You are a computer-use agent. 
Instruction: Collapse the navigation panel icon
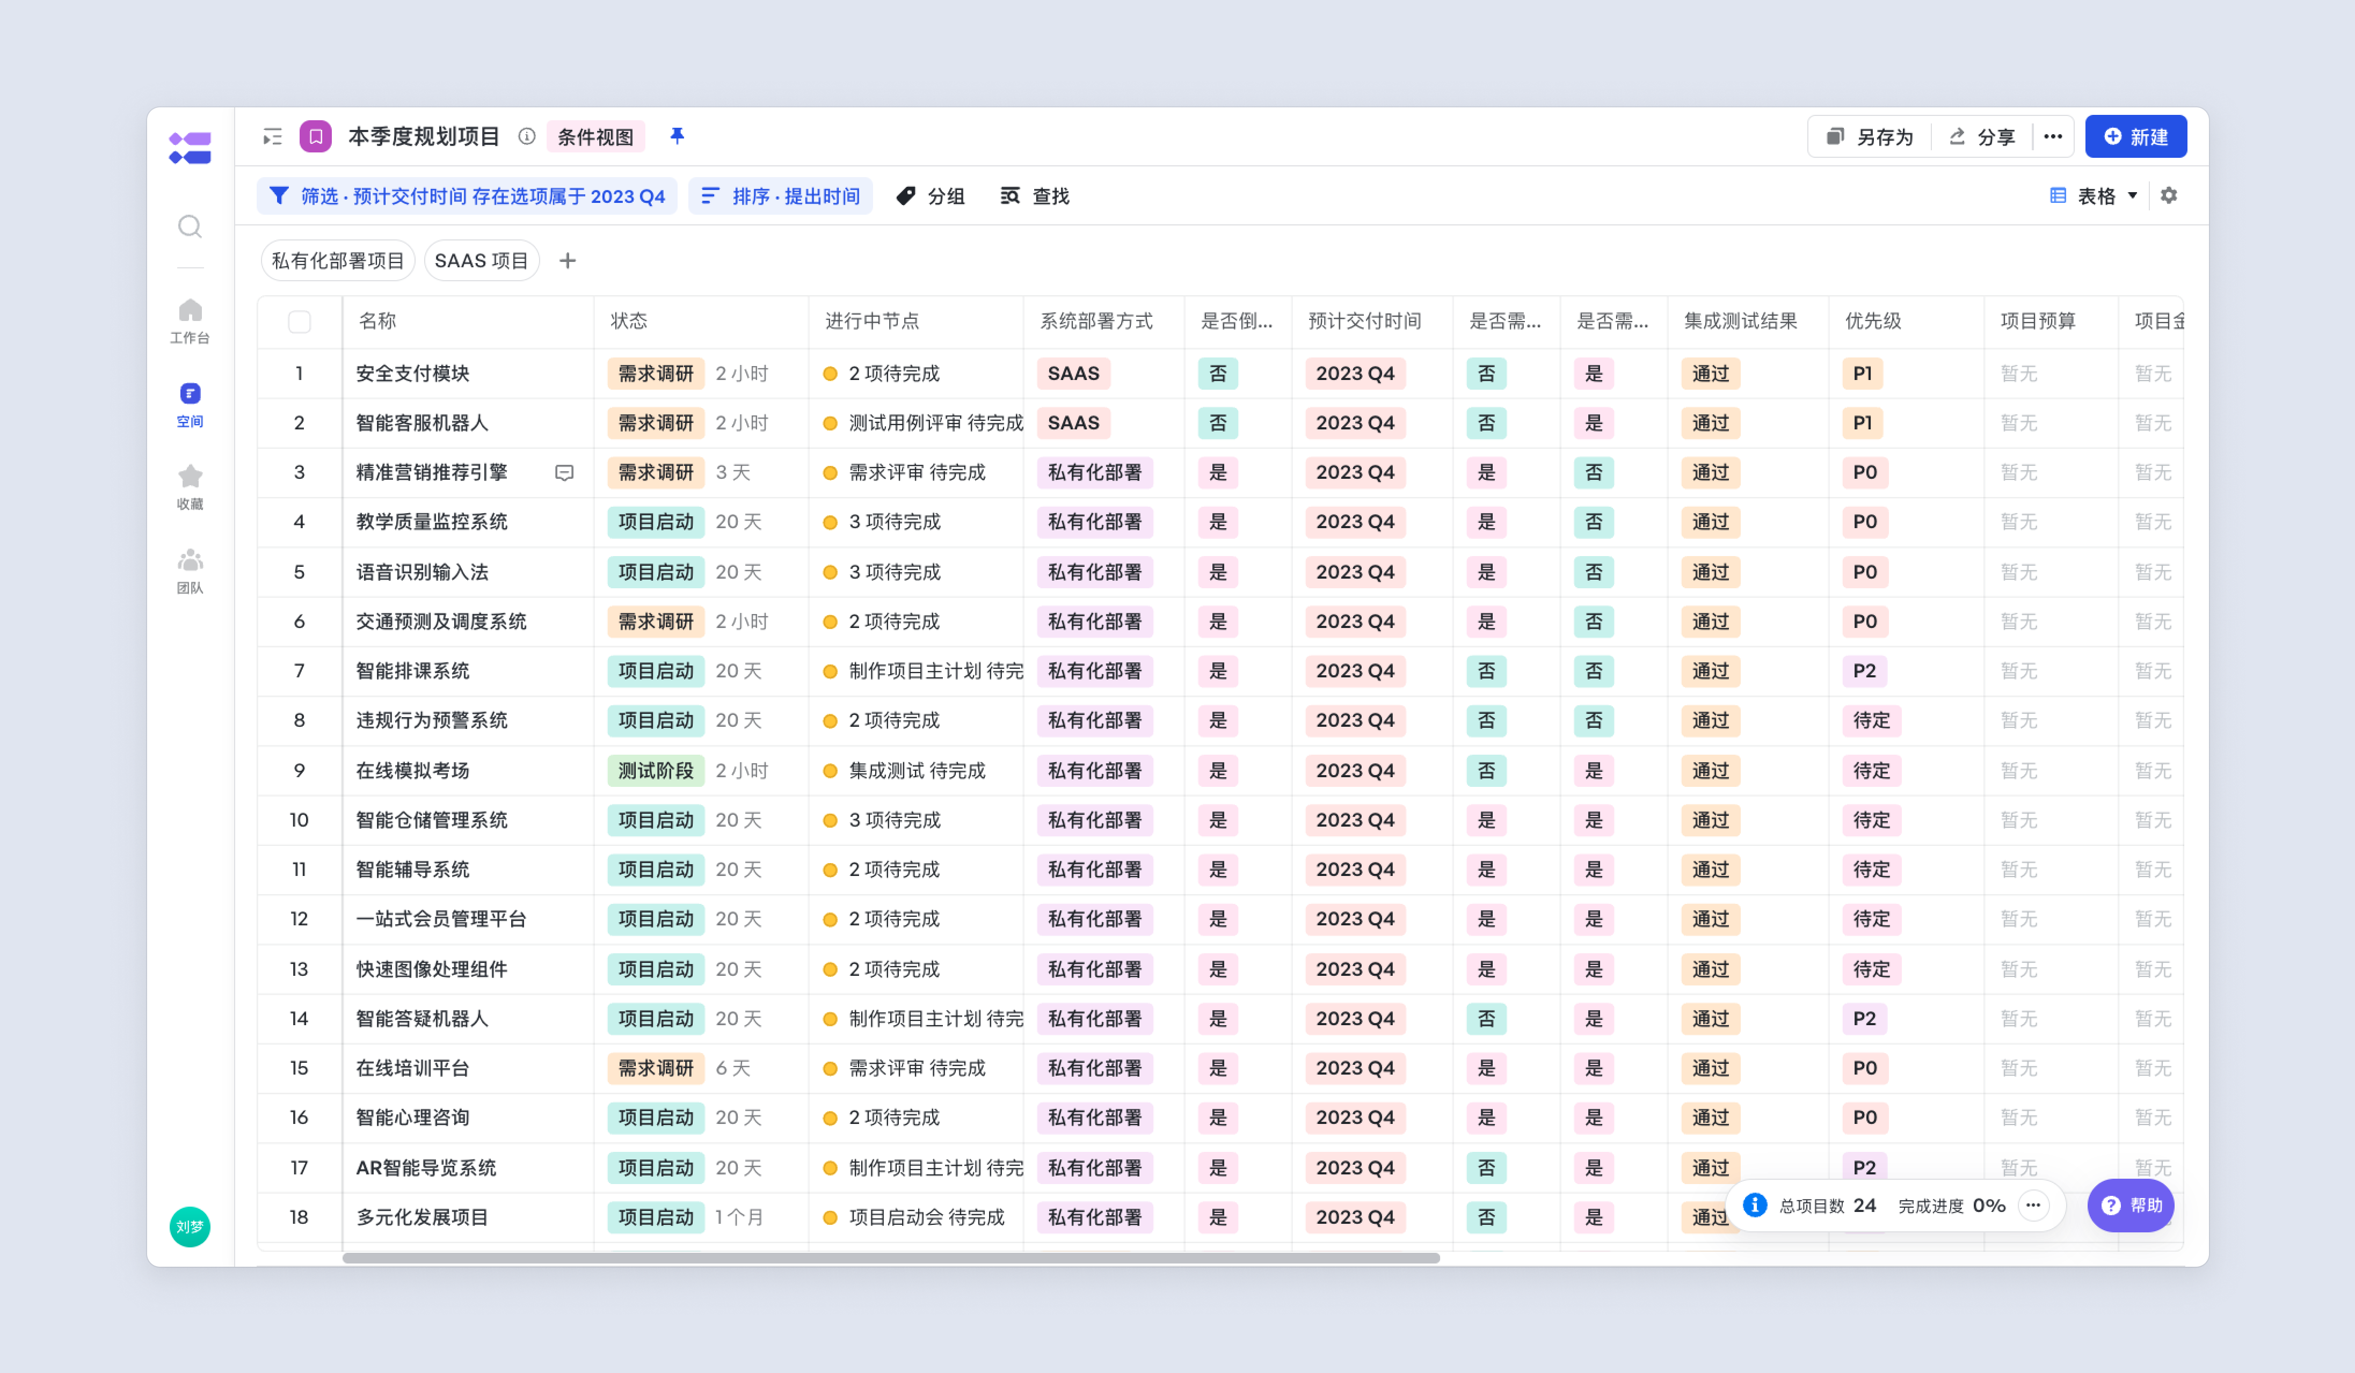pyautogui.click(x=272, y=137)
